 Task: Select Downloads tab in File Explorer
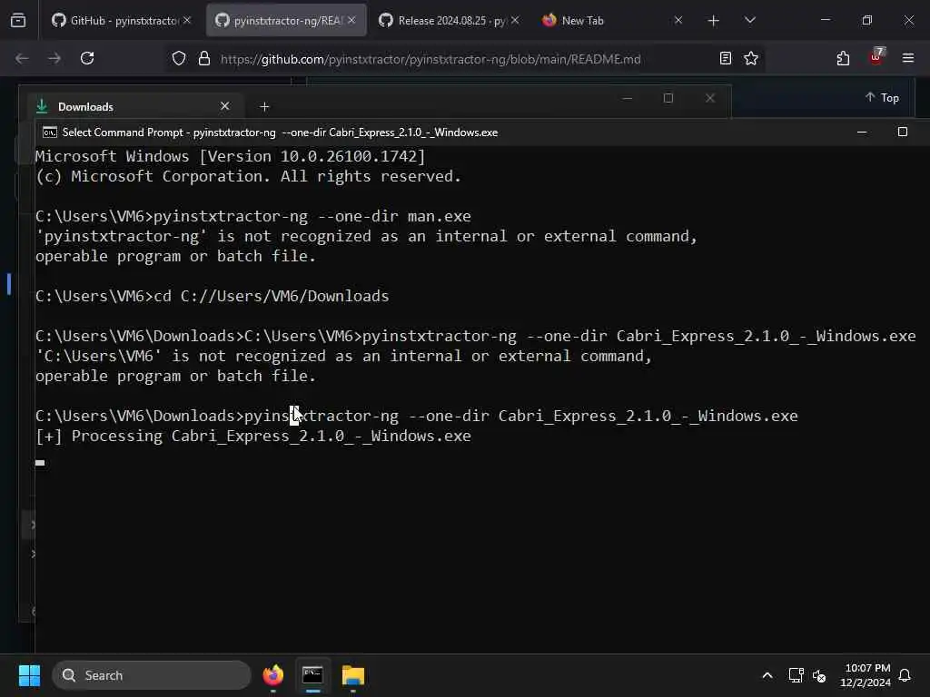[134, 107]
